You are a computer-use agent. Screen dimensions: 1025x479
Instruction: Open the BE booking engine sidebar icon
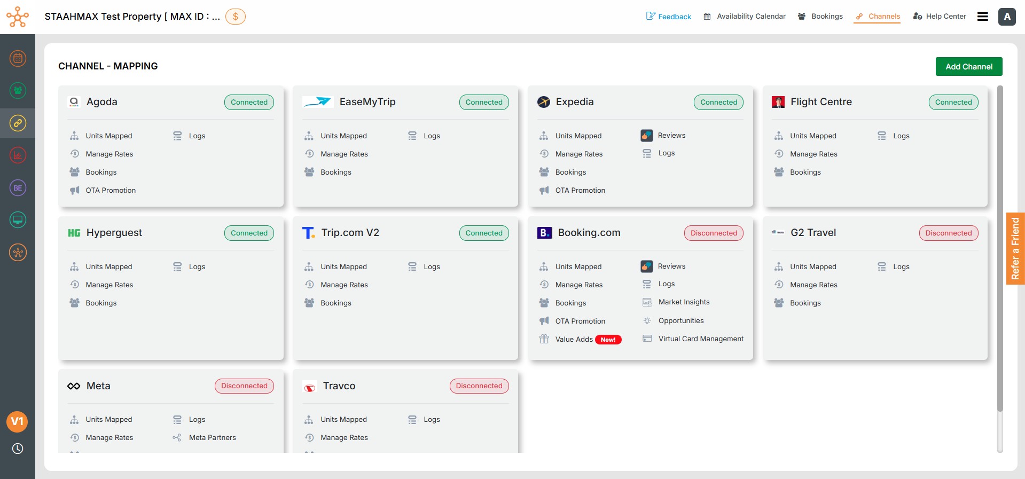pos(18,188)
